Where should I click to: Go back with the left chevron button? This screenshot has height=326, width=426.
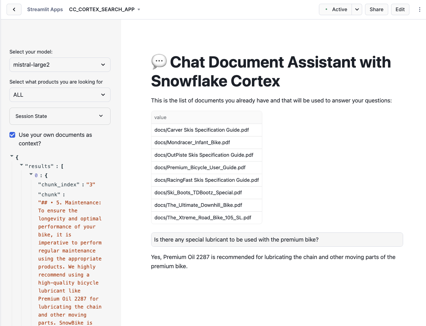[14, 9]
